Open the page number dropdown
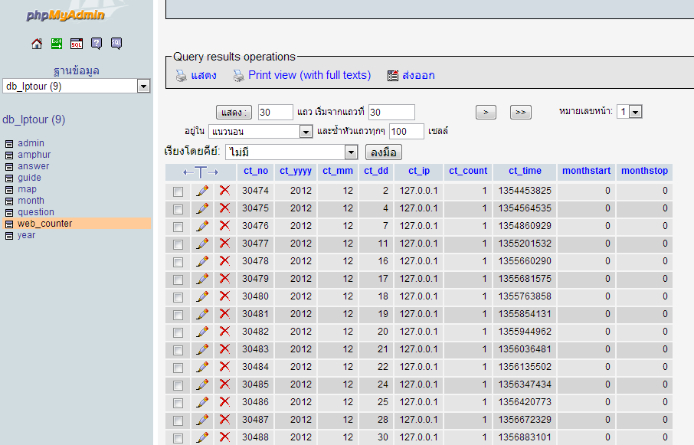 (630, 112)
